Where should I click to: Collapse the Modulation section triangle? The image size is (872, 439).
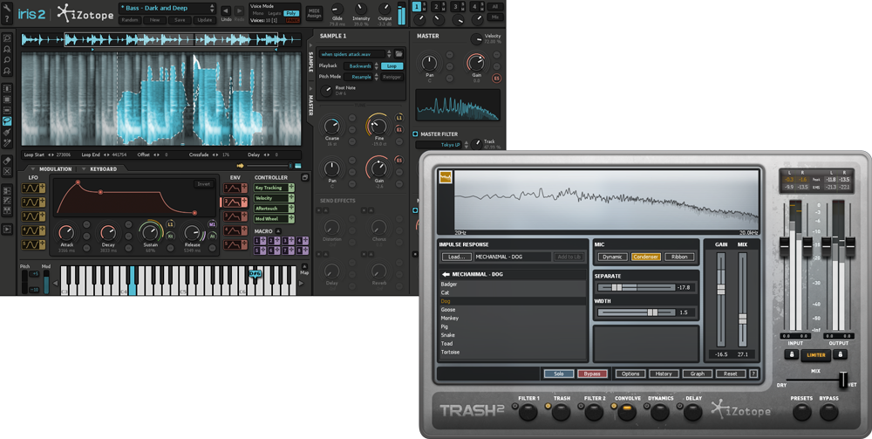[33, 168]
